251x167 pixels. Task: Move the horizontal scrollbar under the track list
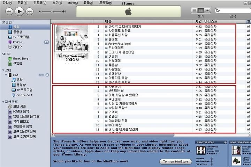pos(114,135)
